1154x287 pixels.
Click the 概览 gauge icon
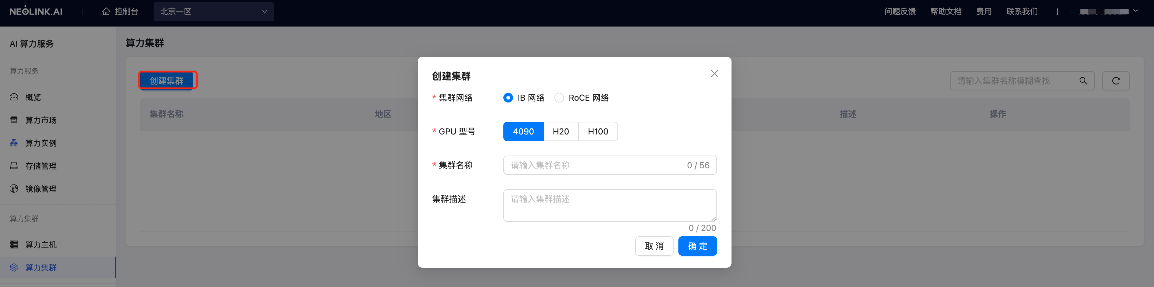pos(14,97)
